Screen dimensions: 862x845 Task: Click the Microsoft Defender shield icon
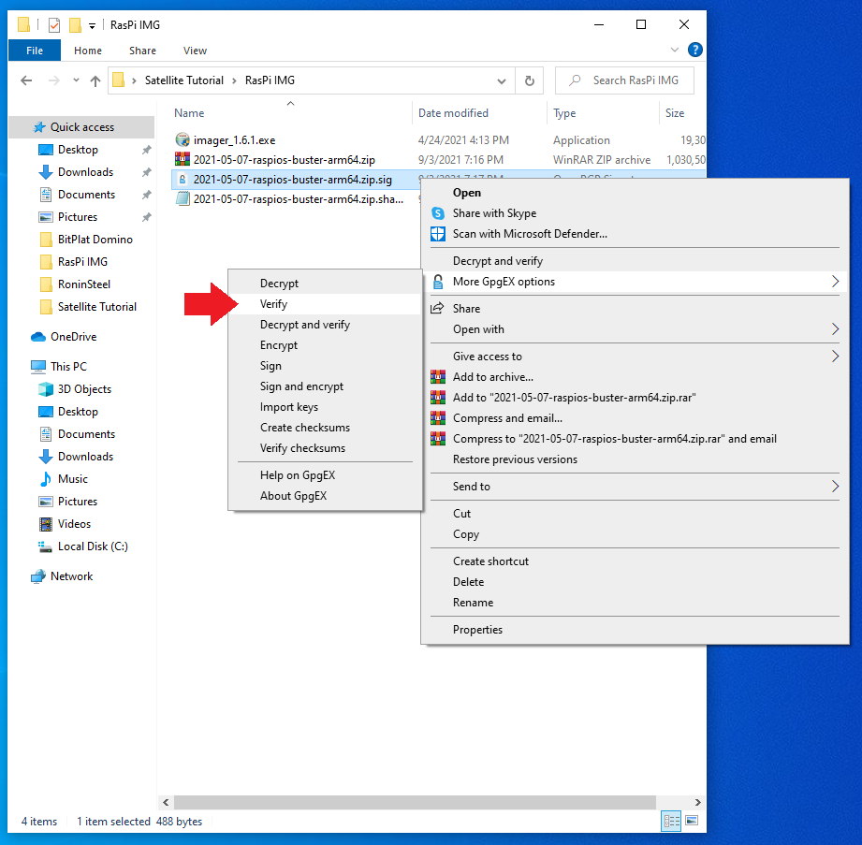[x=437, y=234]
